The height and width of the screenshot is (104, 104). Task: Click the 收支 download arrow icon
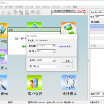pyautogui.click(x=3, y=57)
